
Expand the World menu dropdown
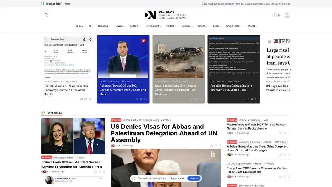(x=252, y=26)
